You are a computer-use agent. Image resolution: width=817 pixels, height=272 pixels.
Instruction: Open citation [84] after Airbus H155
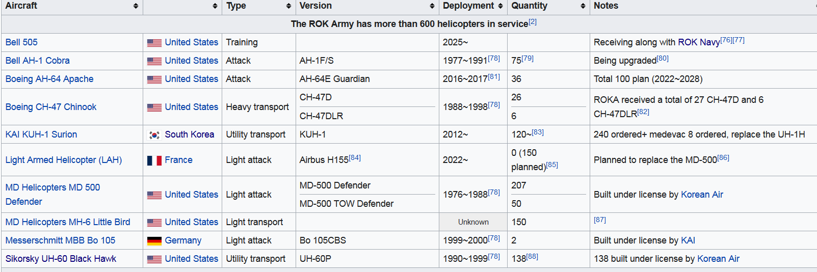pos(355,158)
